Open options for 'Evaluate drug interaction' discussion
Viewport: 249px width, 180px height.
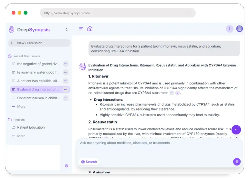pos(66,90)
